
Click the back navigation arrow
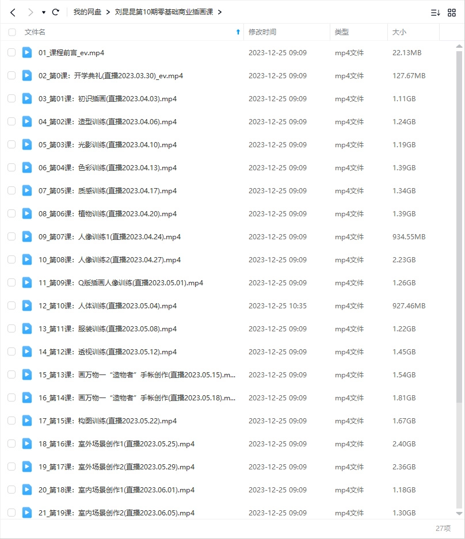13,12
